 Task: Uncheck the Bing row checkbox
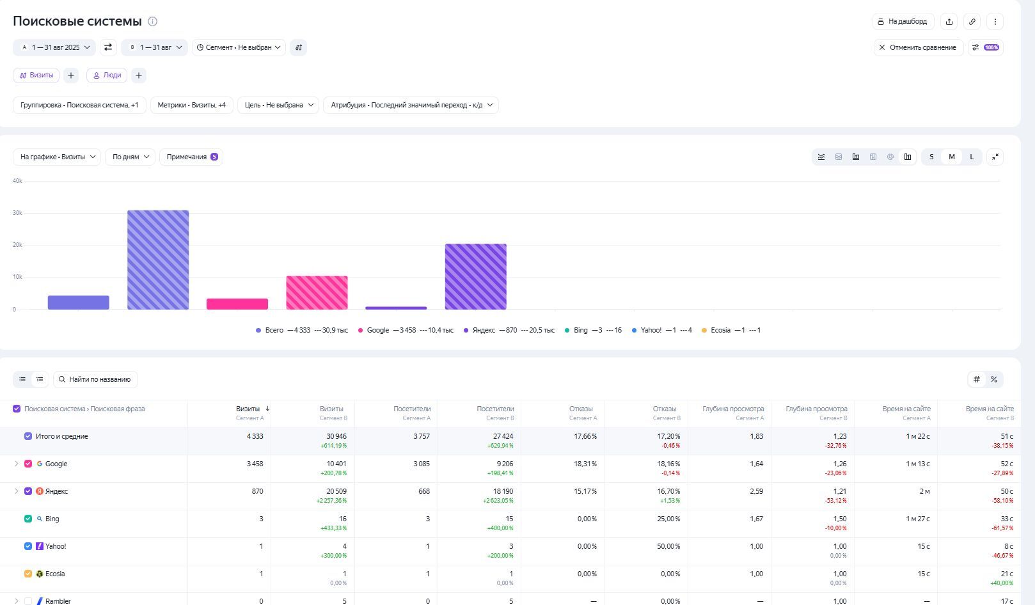[x=28, y=519]
